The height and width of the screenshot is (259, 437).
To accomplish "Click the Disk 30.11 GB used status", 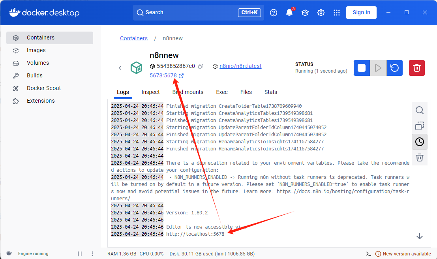I will [212, 254].
